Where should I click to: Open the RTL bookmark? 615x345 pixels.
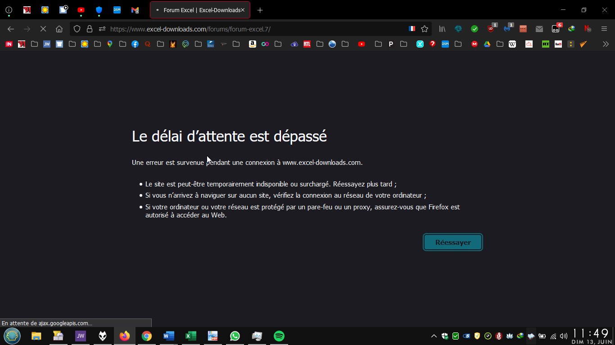point(307,44)
